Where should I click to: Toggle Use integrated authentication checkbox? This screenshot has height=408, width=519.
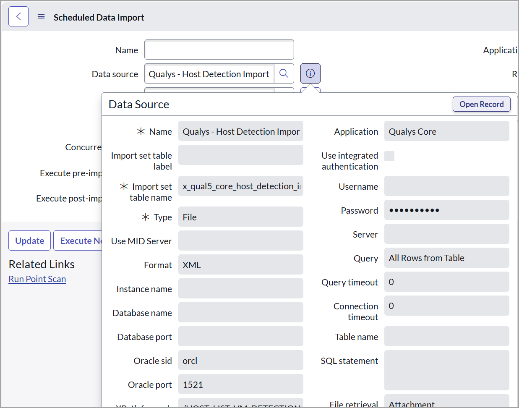[x=389, y=156]
